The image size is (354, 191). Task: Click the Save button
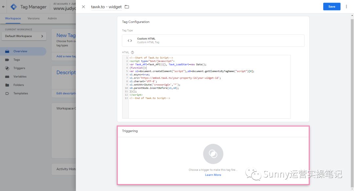point(332,7)
